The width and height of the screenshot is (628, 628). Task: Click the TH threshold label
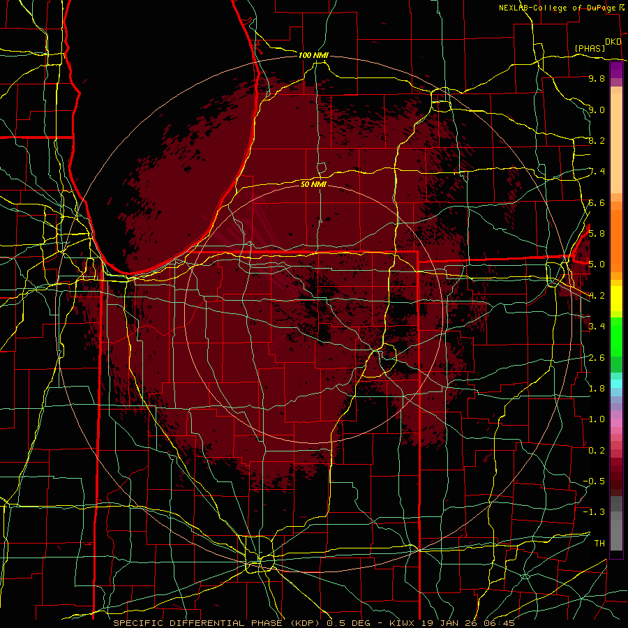599,543
